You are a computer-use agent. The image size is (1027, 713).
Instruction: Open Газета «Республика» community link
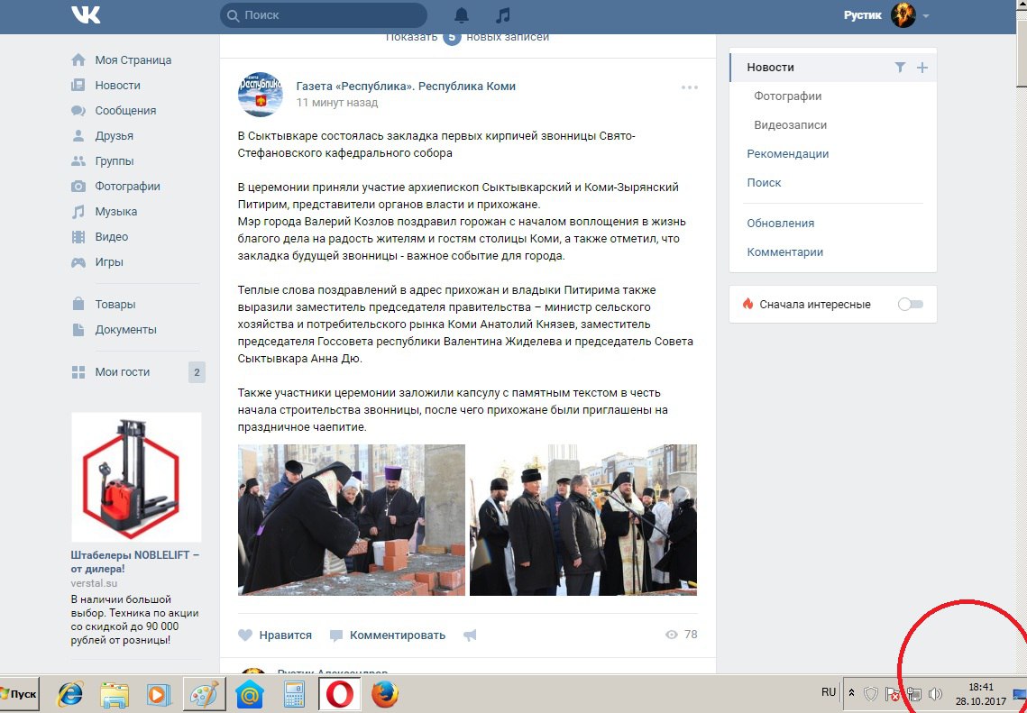click(x=406, y=87)
